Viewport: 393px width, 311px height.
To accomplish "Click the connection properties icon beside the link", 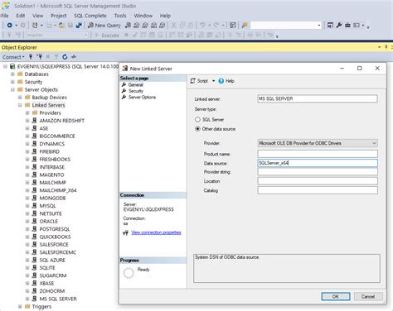I will [125, 233].
